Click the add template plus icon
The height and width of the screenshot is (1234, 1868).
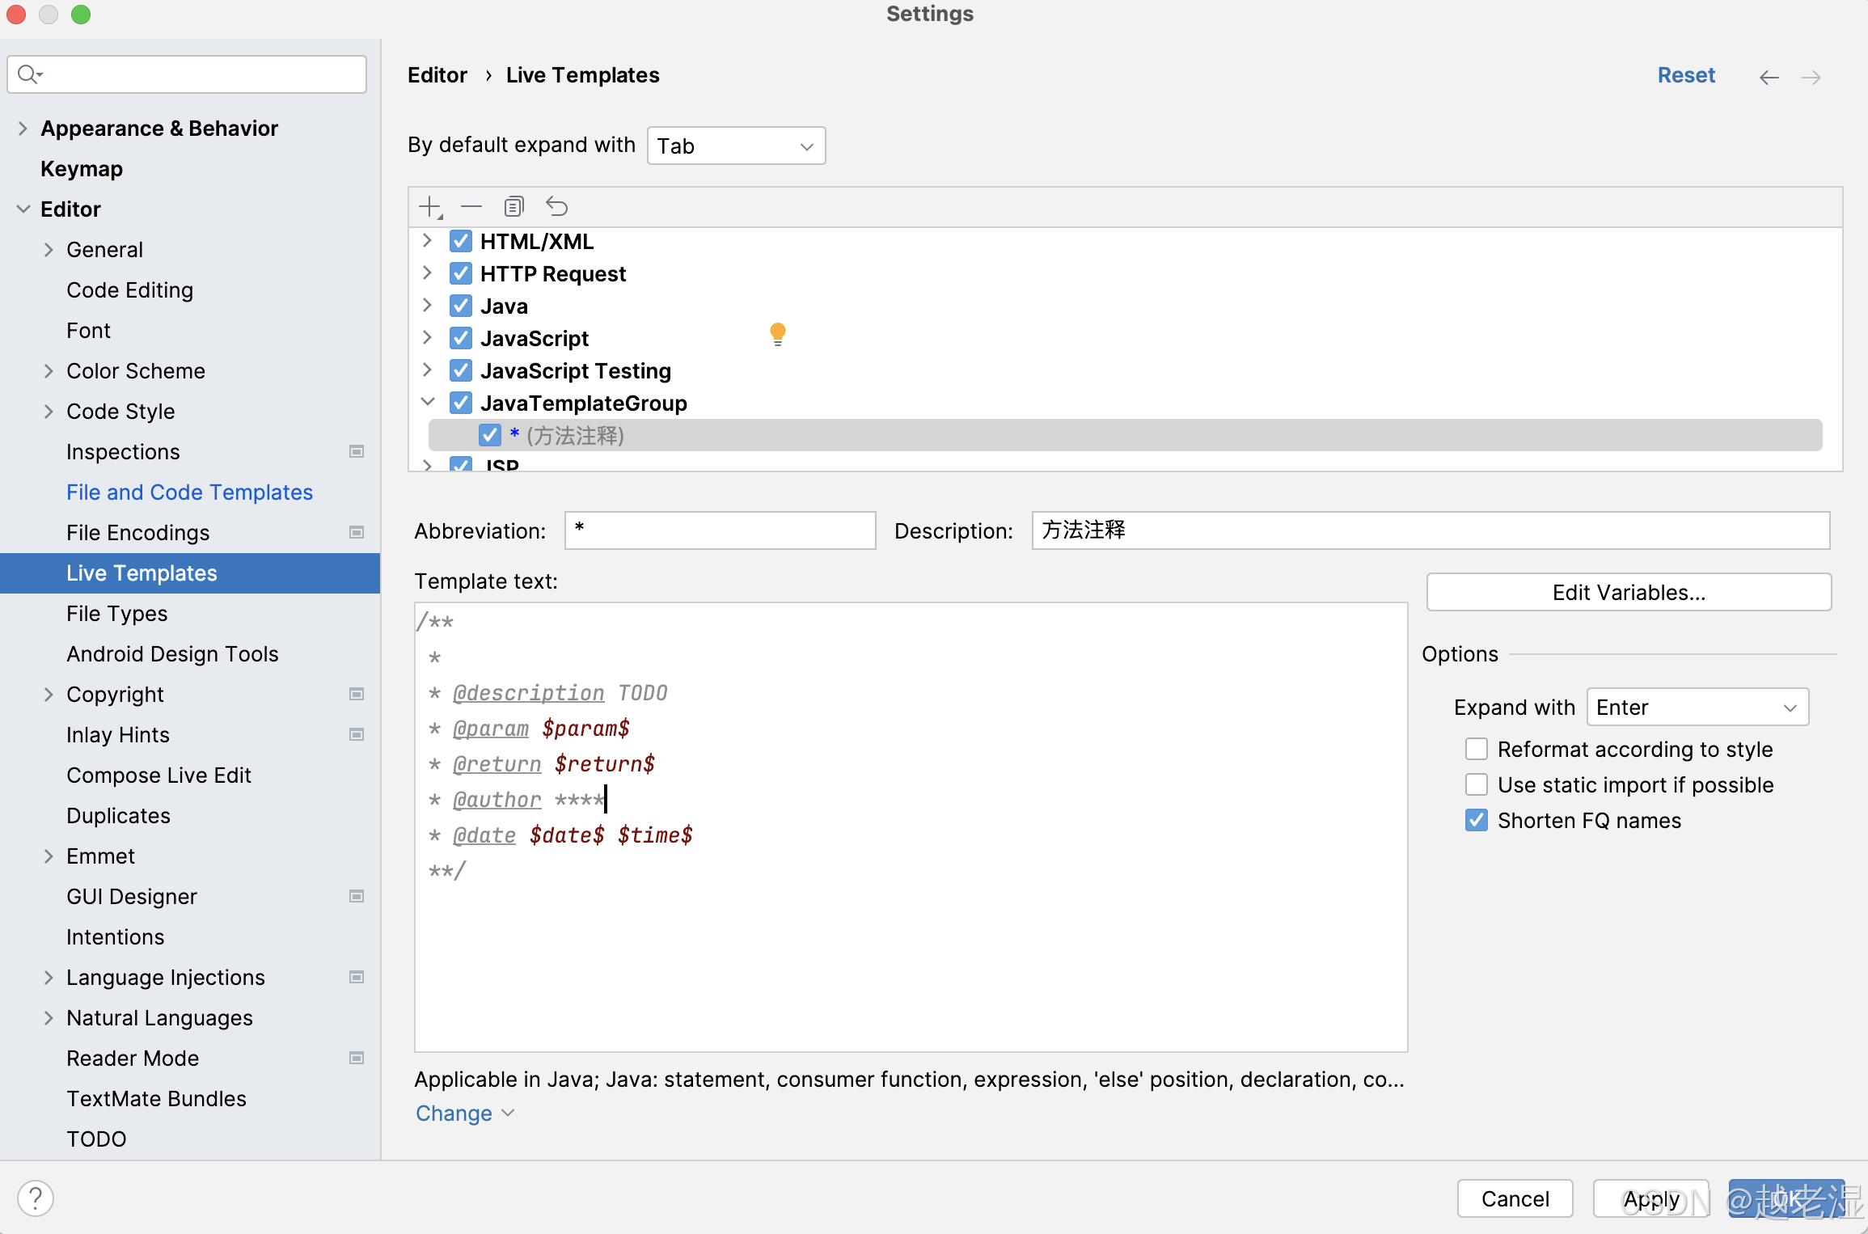430,207
